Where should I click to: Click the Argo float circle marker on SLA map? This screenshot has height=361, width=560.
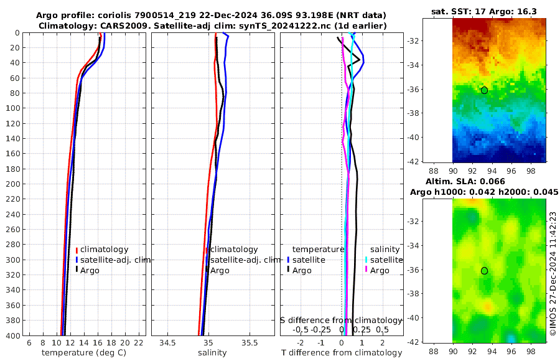tap(484, 271)
